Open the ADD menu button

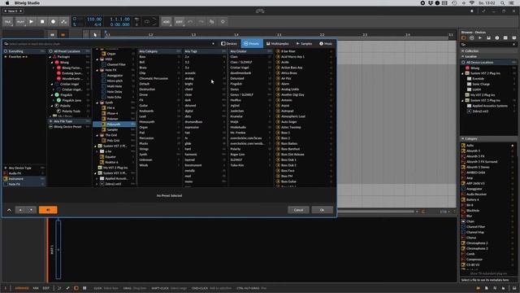(166, 22)
